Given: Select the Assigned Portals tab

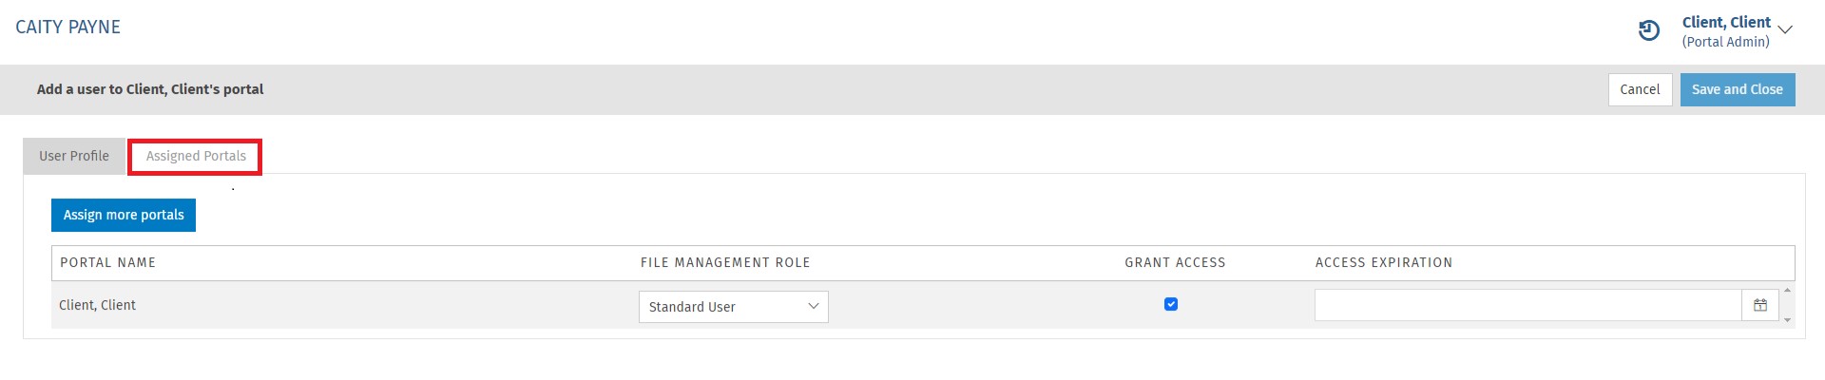Looking at the screenshot, I should [196, 157].
